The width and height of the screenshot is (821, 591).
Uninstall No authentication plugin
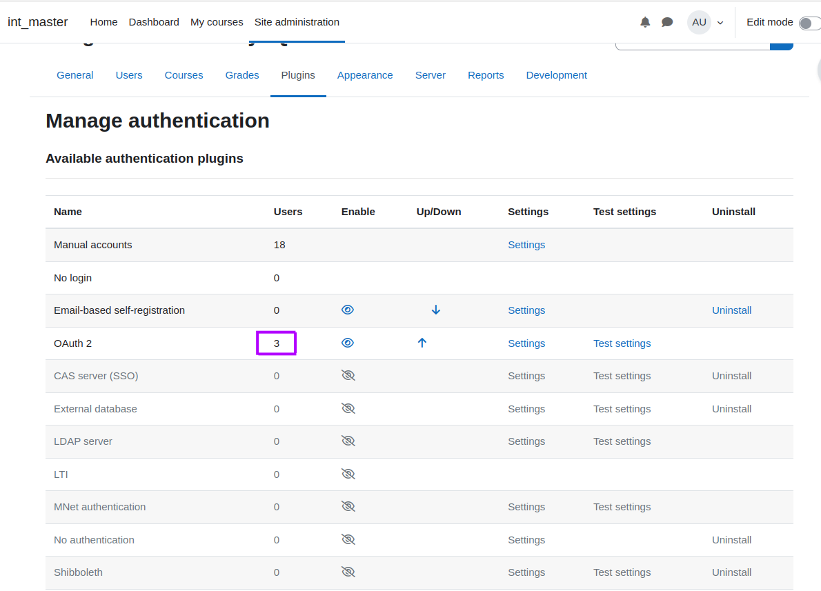tap(731, 540)
